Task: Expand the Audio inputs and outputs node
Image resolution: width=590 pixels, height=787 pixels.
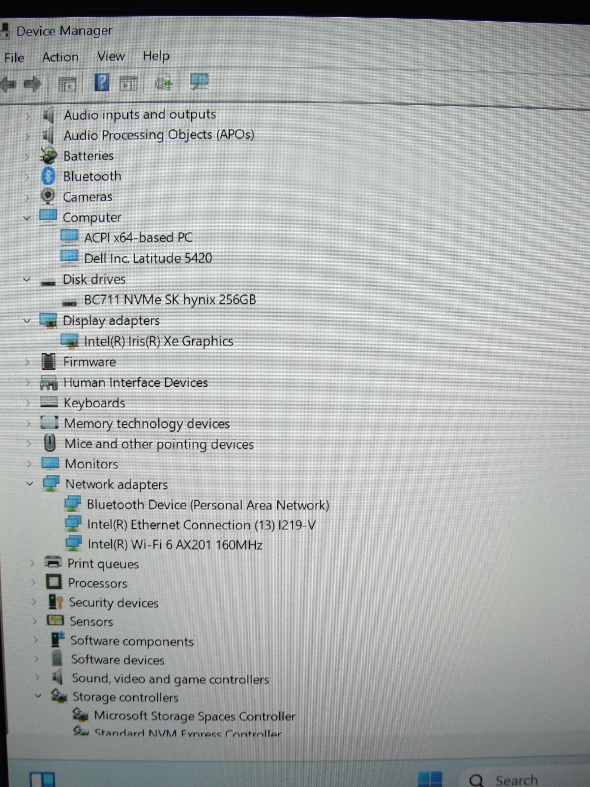Action: pyautogui.click(x=28, y=116)
